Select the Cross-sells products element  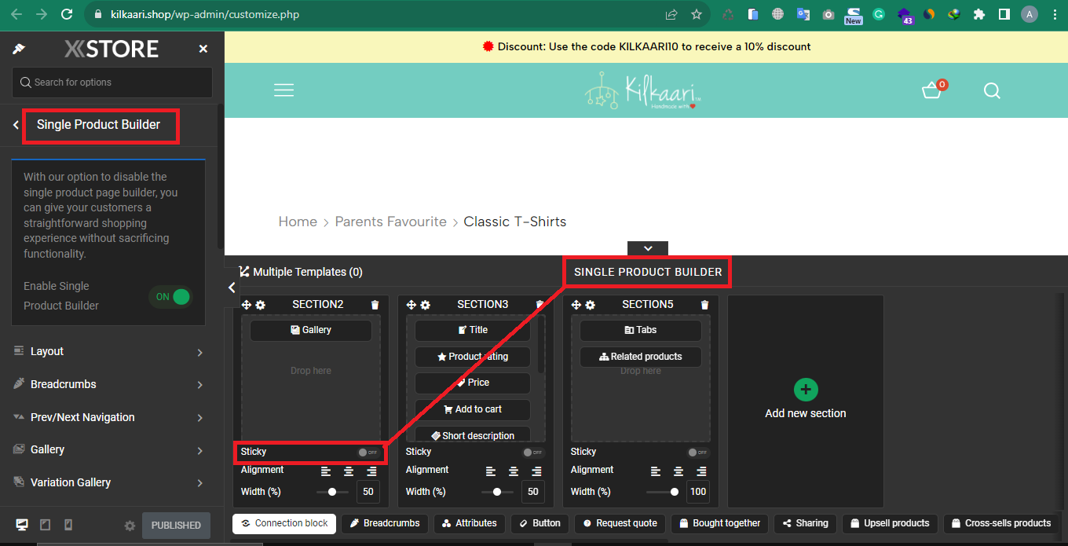click(1001, 523)
